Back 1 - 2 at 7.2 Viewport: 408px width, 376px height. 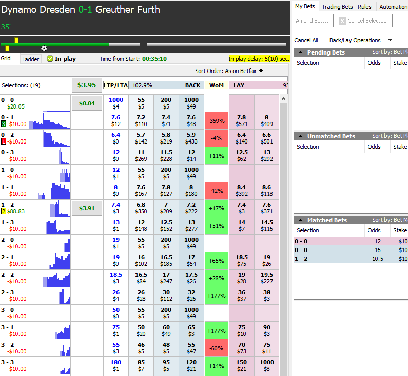click(x=191, y=208)
